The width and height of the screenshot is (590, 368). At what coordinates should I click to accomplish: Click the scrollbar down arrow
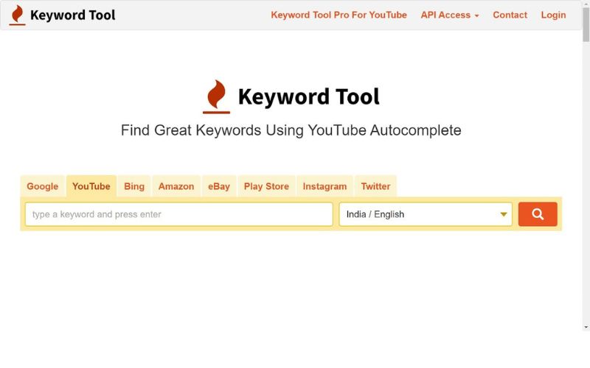586,328
